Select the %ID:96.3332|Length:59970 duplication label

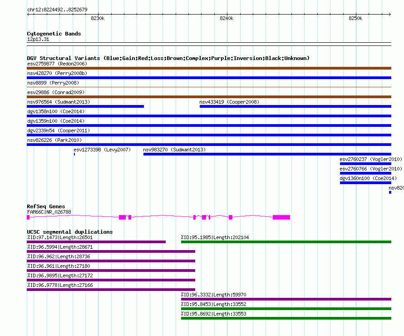pyautogui.click(x=214, y=295)
